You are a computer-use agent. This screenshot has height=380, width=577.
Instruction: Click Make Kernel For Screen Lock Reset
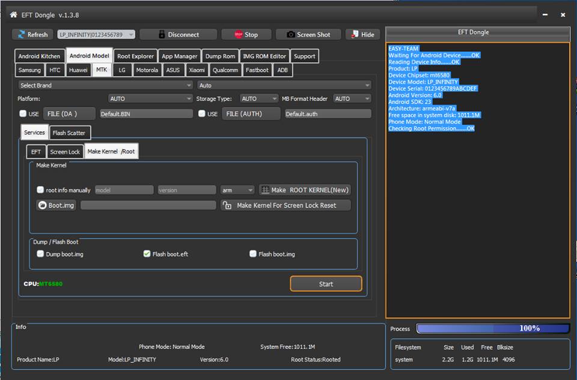pyautogui.click(x=285, y=205)
